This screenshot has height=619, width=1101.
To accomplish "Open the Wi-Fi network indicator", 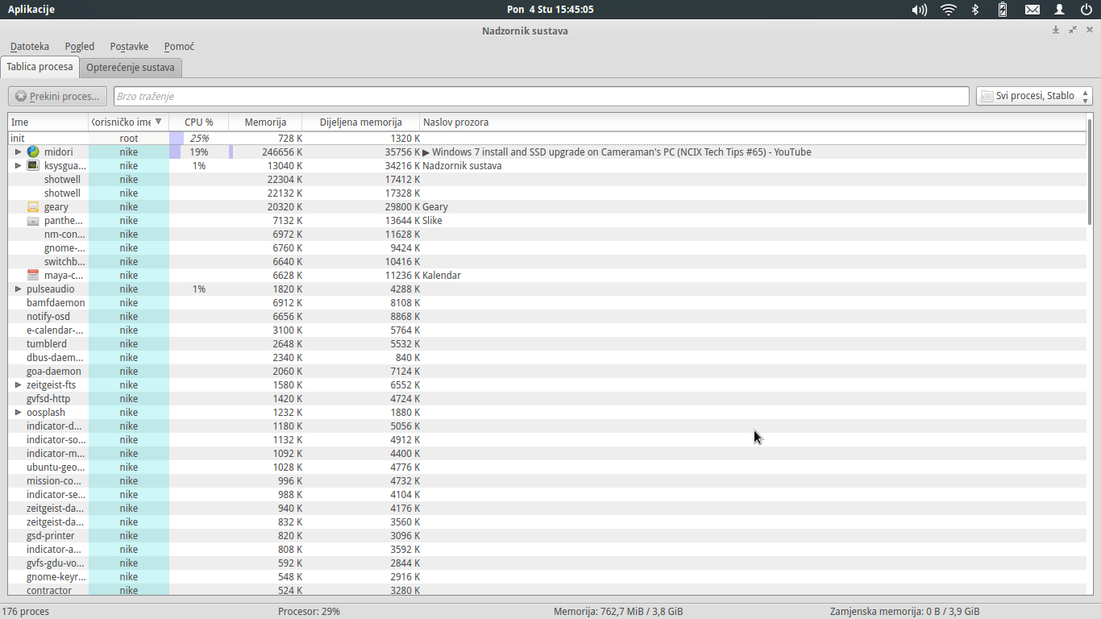I will 949,10.
